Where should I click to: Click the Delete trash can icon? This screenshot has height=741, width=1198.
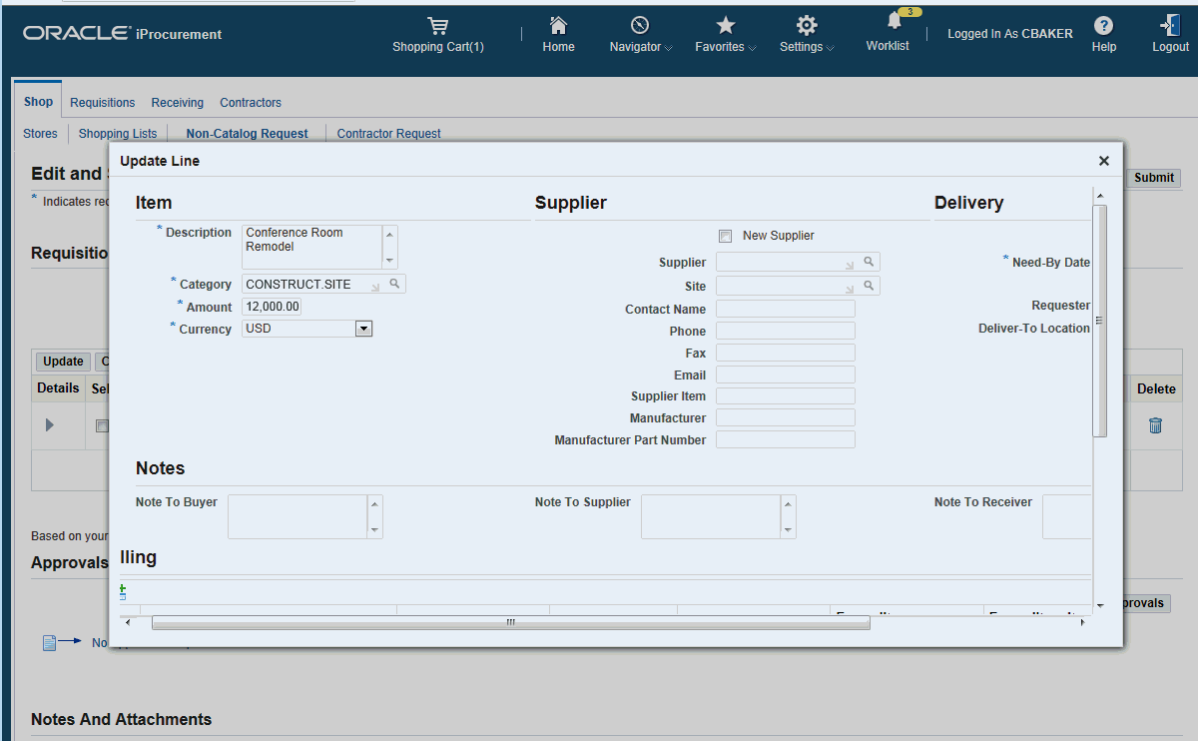click(1156, 425)
